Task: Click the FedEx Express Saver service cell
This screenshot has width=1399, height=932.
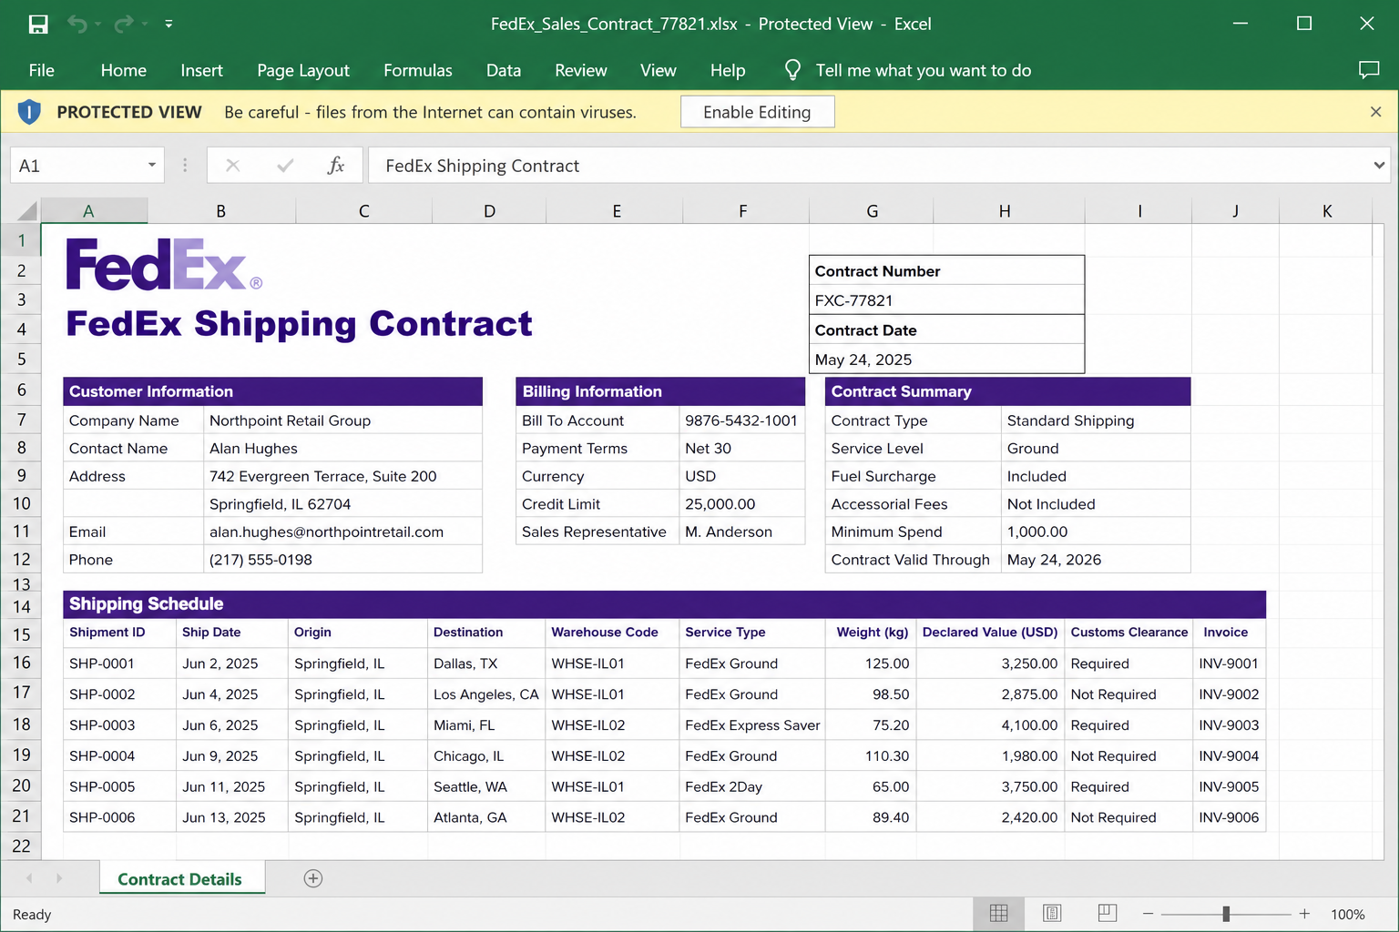Action: pyautogui.click(x=752, y=725)
